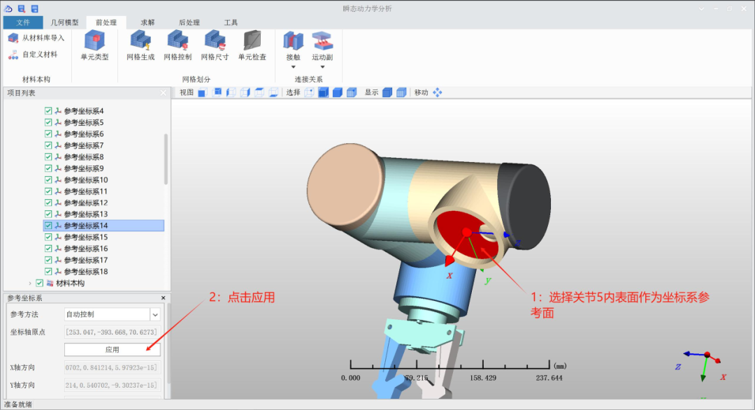This screenshot has height=410, width=755.
Task: Select the 参考坐标系9 tree row
Action: (x=103, y=168)
